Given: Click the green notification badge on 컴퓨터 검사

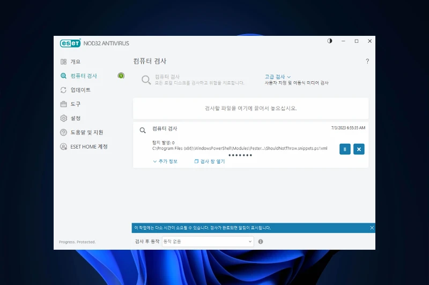Looking at the screenshot, I should click(121, 76).
